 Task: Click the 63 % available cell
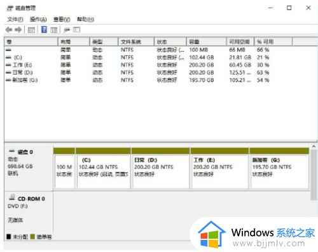pyautogui.click(x=263, y=73)
